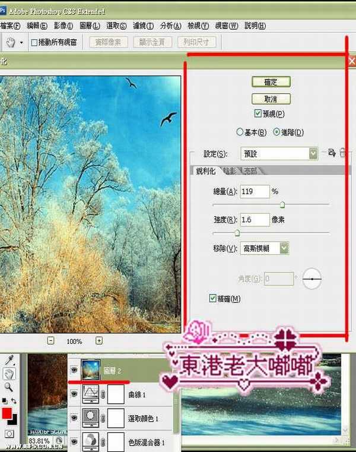Screen dimensions: 356x452
Task: Open the 移除 高斯模糊 dropdown
Action: (284, 248)
